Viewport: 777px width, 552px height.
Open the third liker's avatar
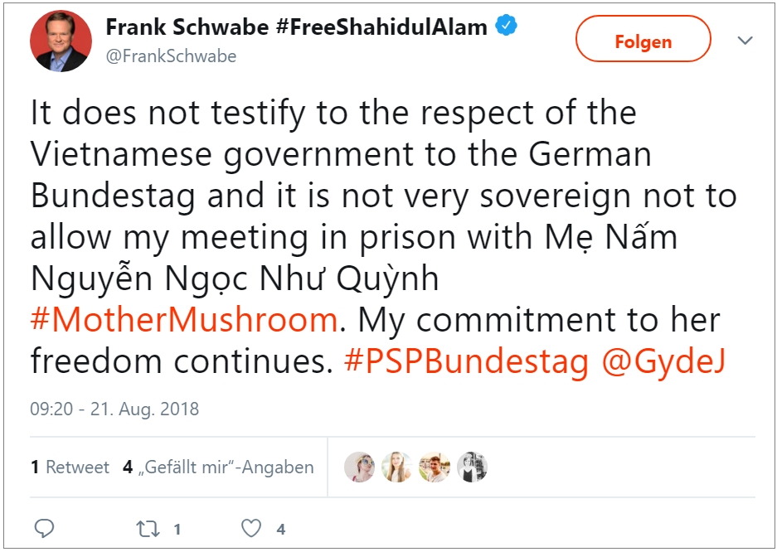click(x=434, y=467)
